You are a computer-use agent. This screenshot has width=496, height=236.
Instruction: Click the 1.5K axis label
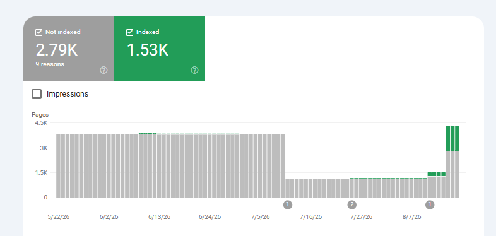[x=41, y=173]
